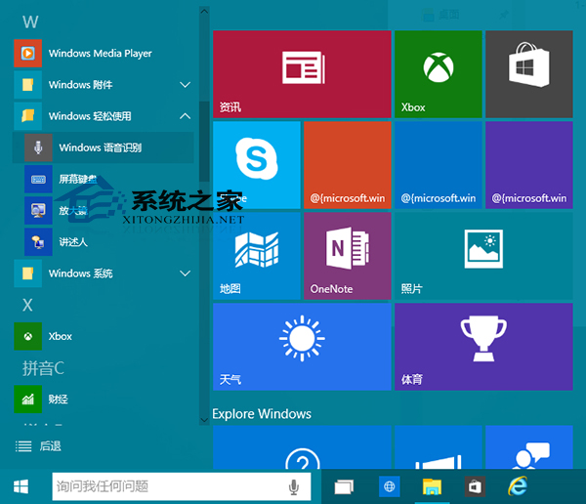Open the 资讯 news tile

[302, 74]
